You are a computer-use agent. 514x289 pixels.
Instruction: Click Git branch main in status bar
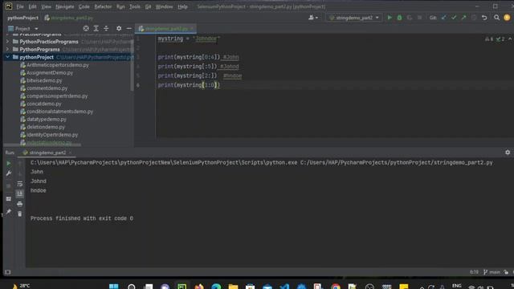coord(492,272)
